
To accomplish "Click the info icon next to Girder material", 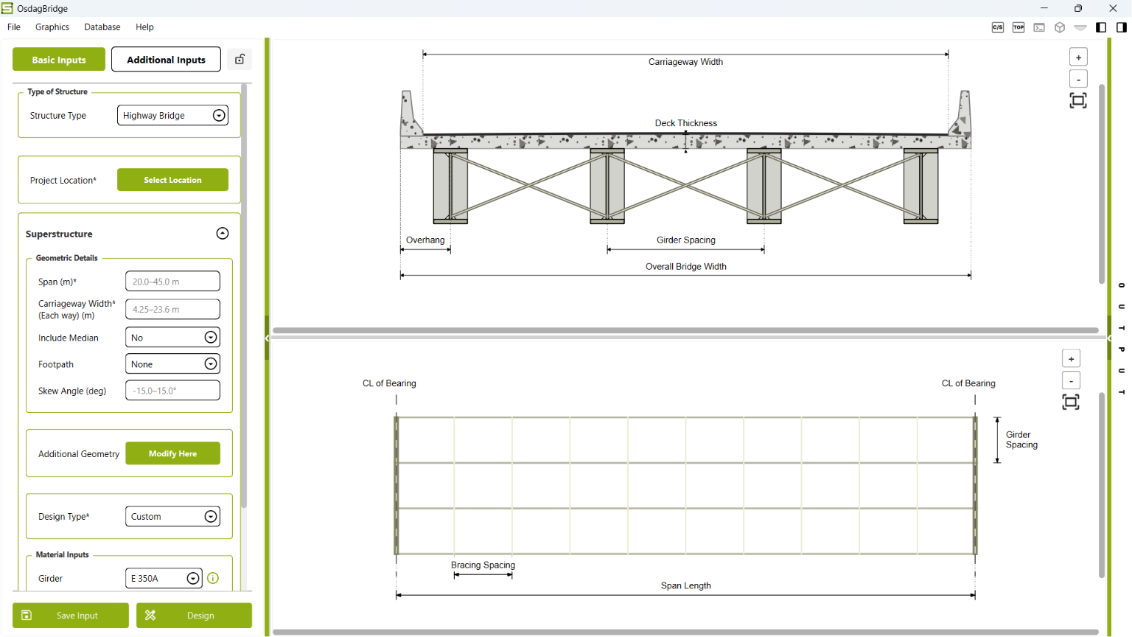I will [213, 578].
